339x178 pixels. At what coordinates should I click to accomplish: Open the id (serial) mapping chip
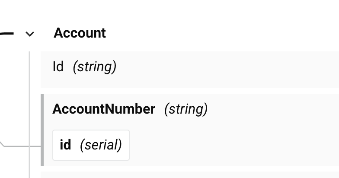[91, 145]
